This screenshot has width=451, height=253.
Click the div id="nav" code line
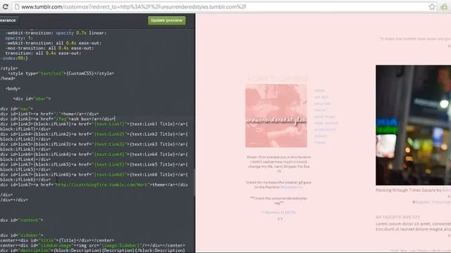click(x=17, y=109)
